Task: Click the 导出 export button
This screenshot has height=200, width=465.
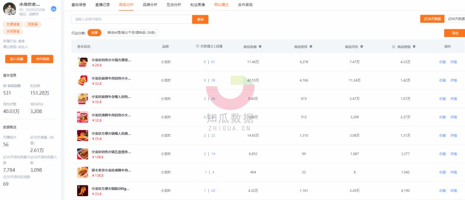Action: (455, 33)
